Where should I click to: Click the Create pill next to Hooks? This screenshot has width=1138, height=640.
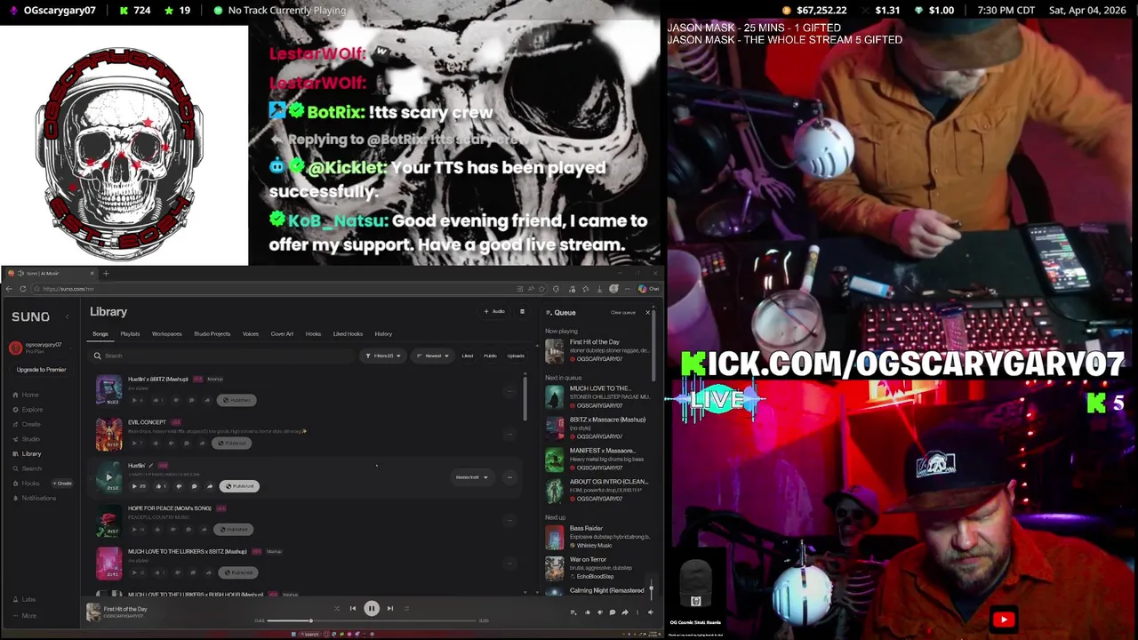(x=62, y=484)
